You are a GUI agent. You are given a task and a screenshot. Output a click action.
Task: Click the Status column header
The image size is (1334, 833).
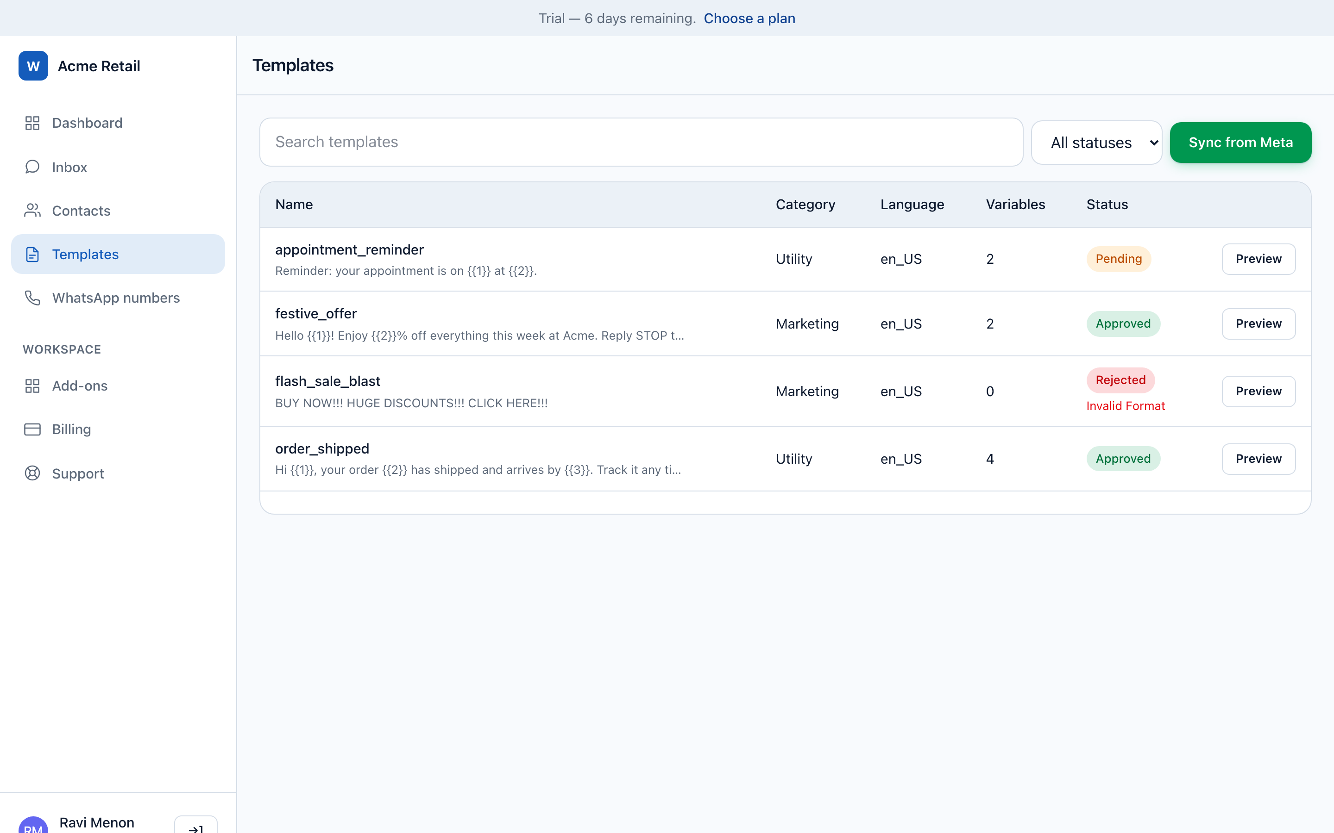[1107, 205]
